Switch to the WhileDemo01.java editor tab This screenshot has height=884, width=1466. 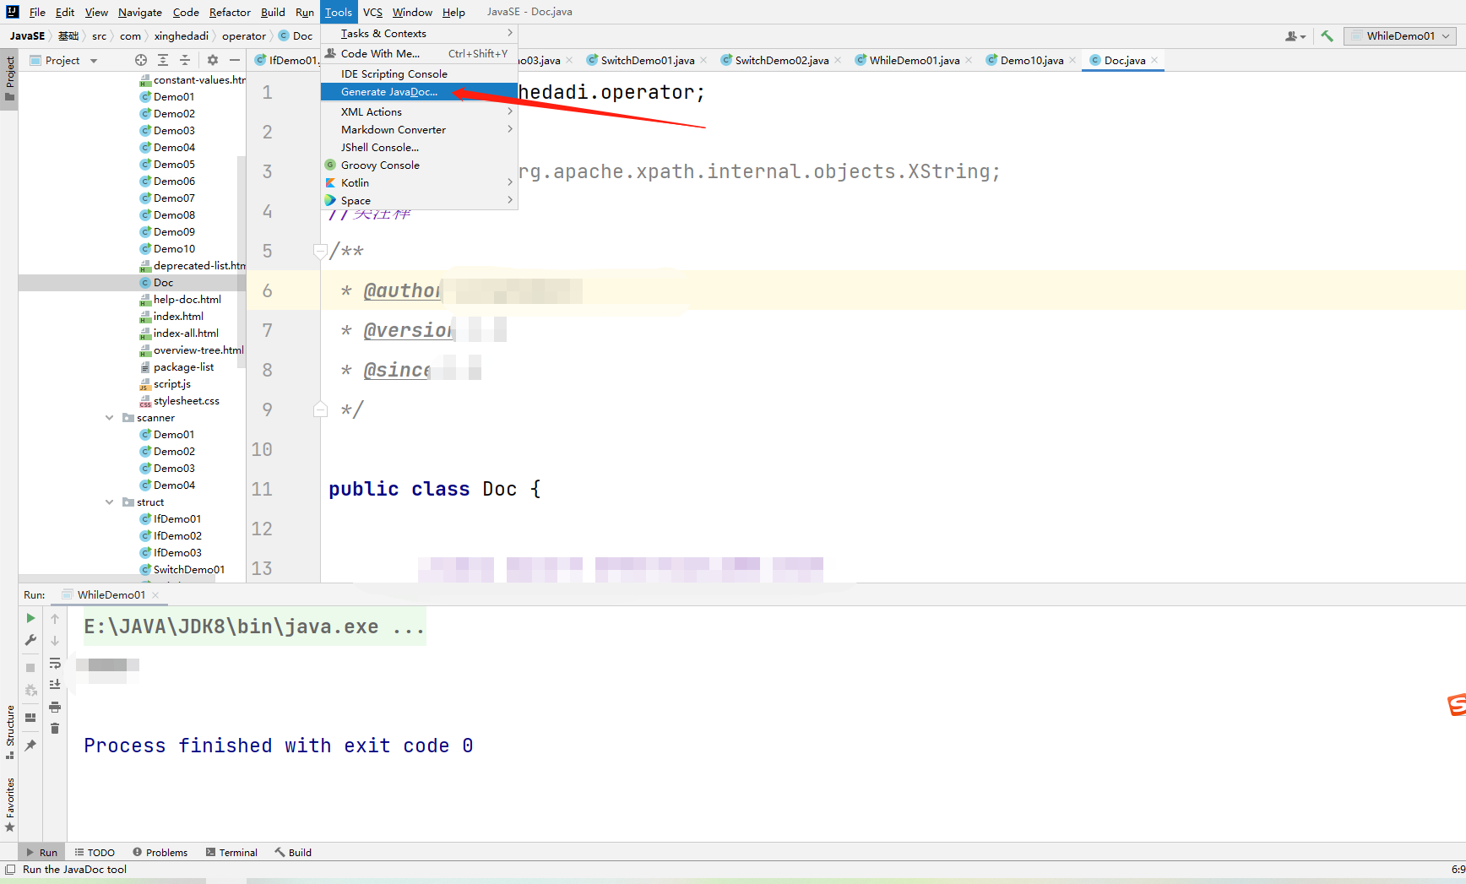point(914,60)
